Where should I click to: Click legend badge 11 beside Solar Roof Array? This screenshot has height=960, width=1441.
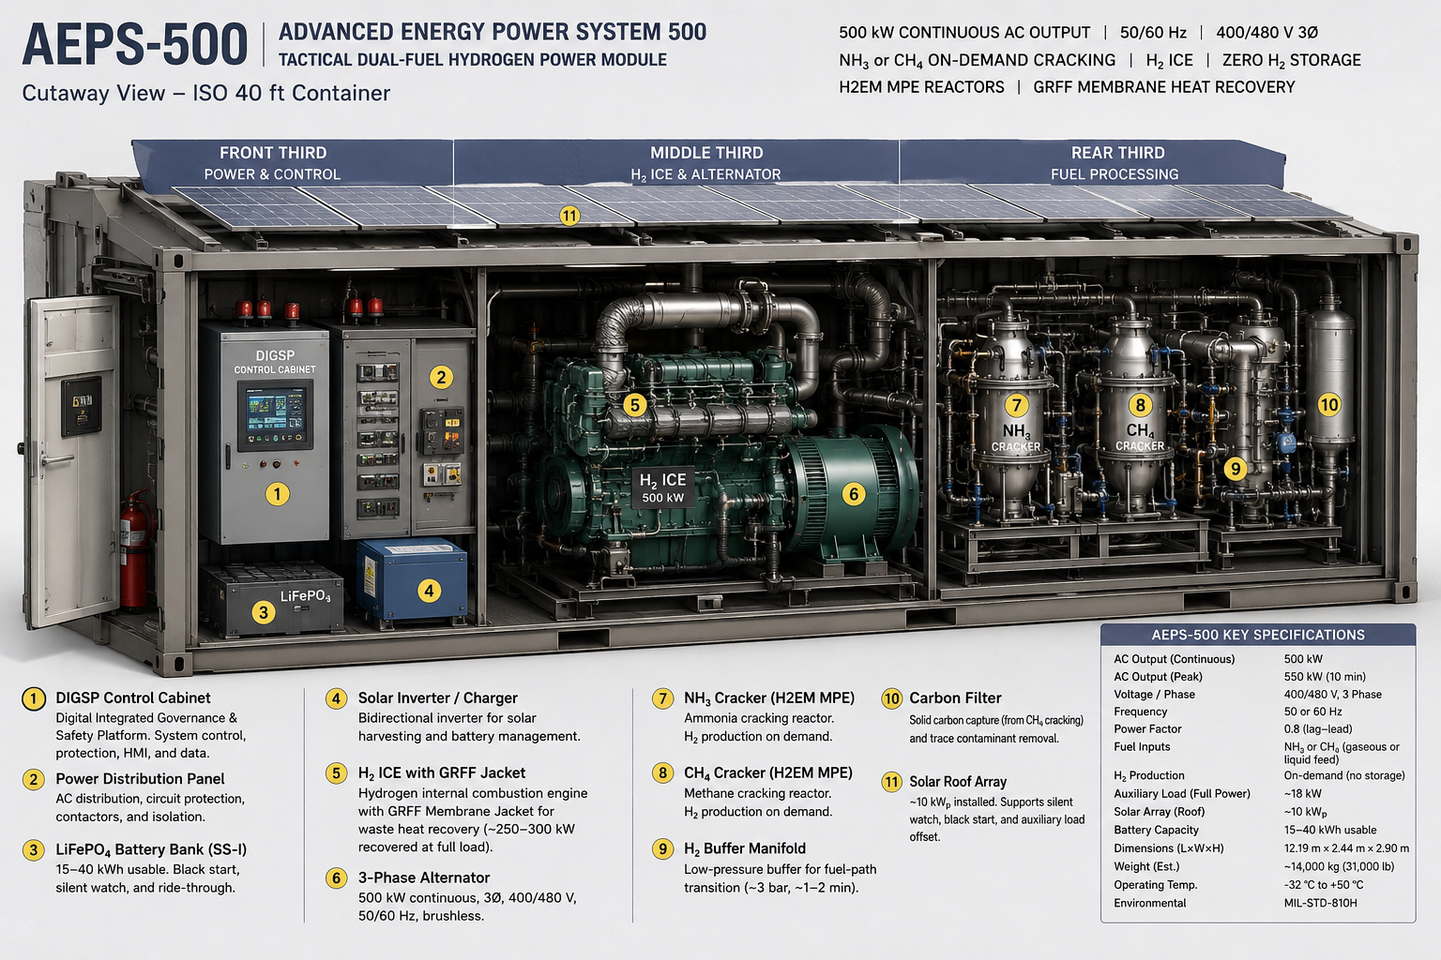(891, 782)
